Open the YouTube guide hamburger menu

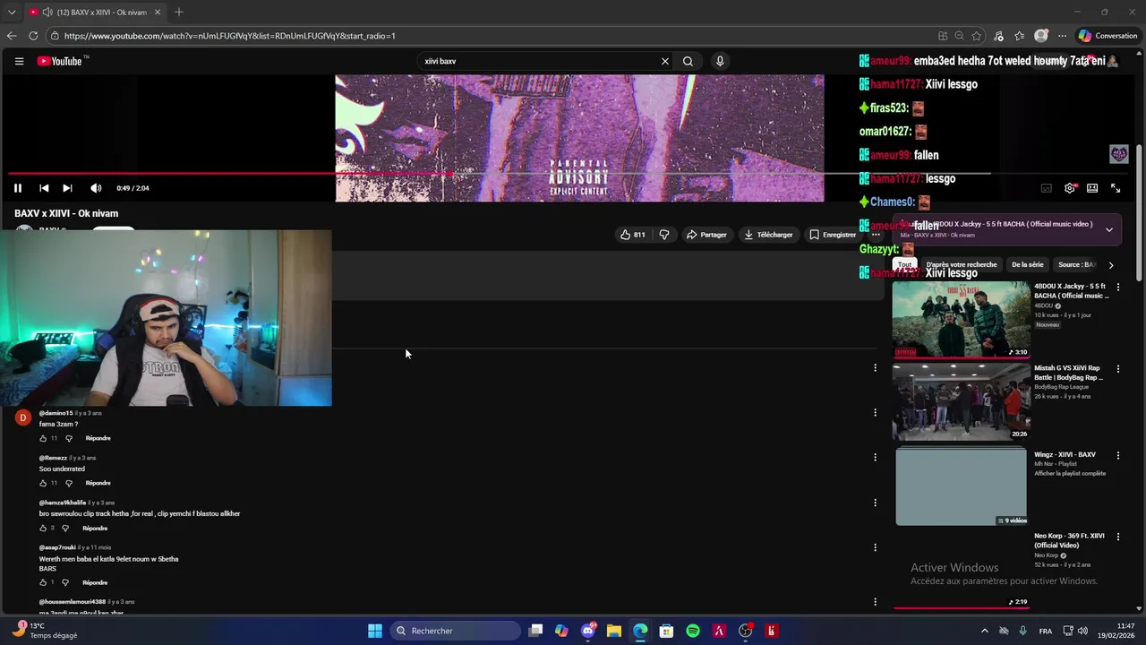pyautogui.click(x=19, y=61)
